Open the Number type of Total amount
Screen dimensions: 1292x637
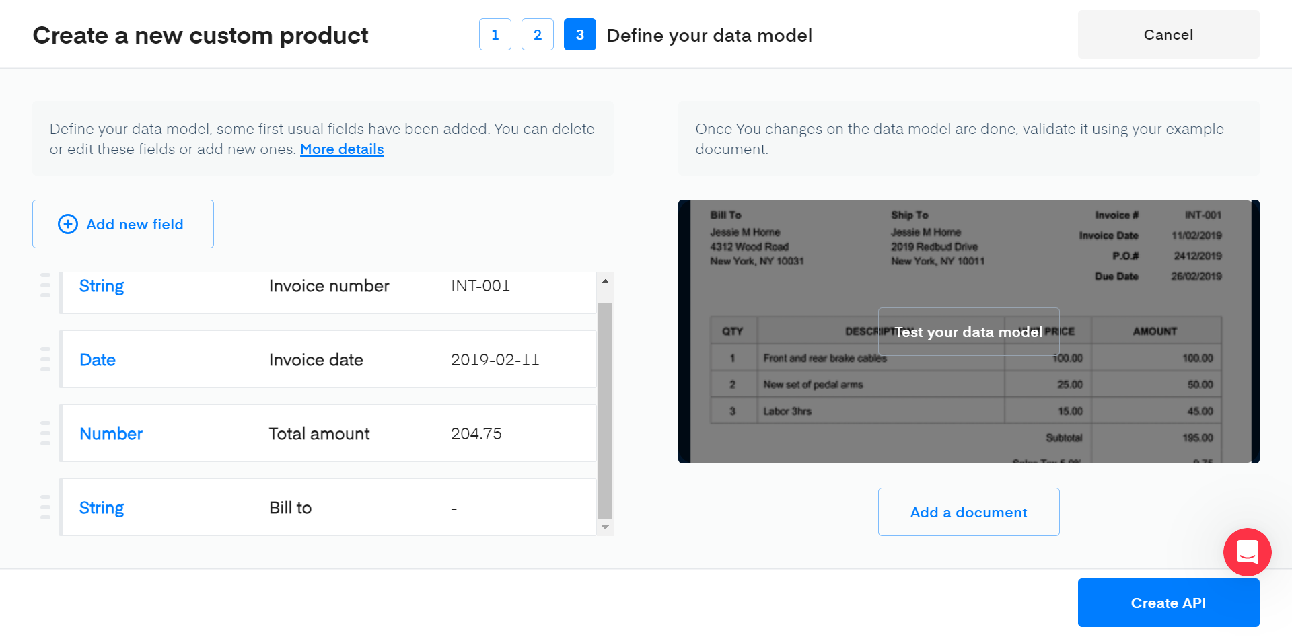pyautogui.click(x=111, y=434)
